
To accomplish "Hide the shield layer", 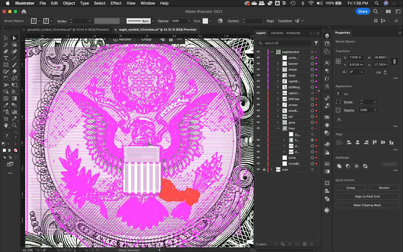I will pos(258,69).
